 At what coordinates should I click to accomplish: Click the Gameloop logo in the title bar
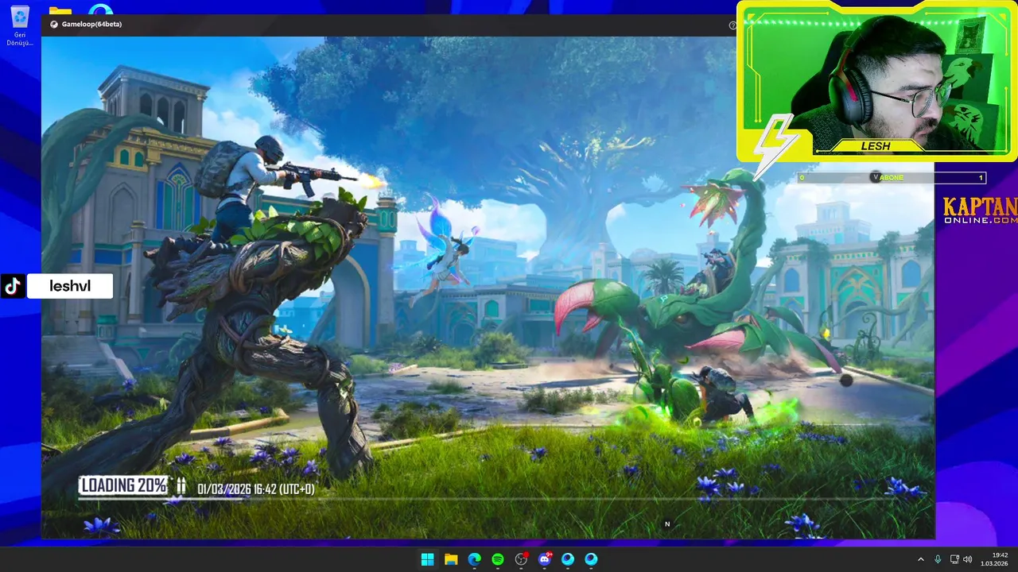point(54,25)
